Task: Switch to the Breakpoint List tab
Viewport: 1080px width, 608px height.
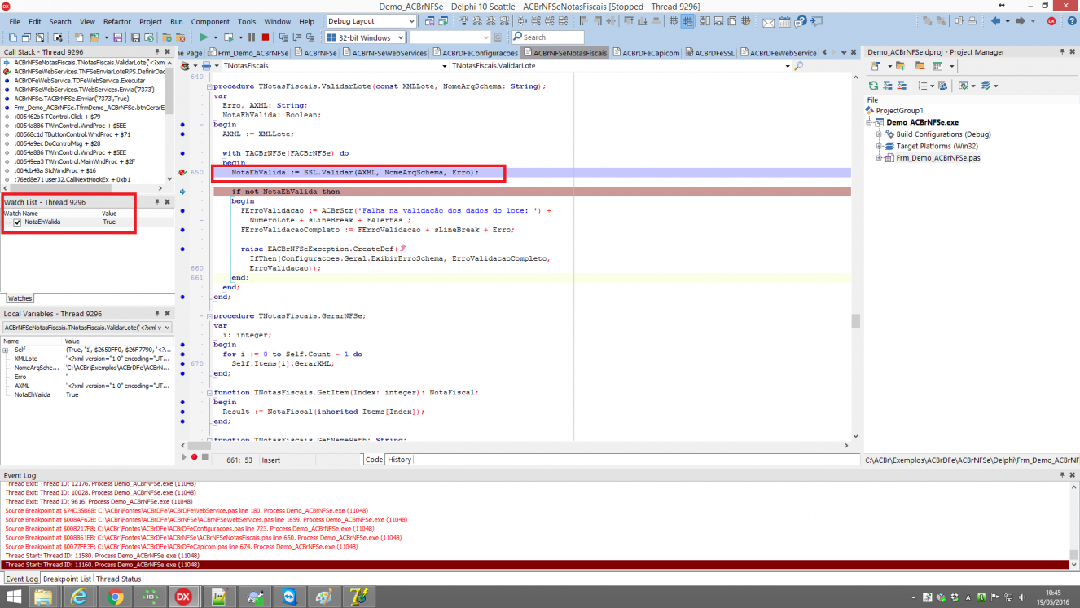Action: (x=67, y=579)
